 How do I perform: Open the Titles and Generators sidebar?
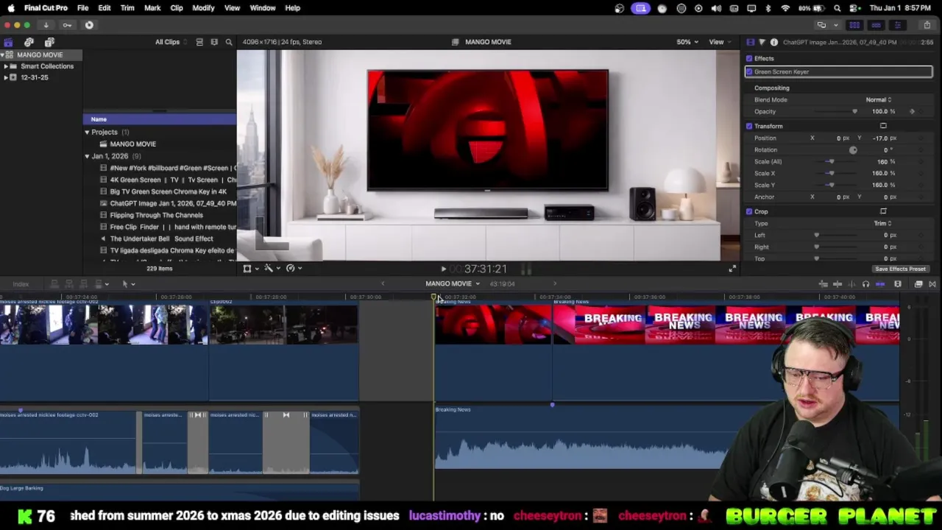(49, 42)
